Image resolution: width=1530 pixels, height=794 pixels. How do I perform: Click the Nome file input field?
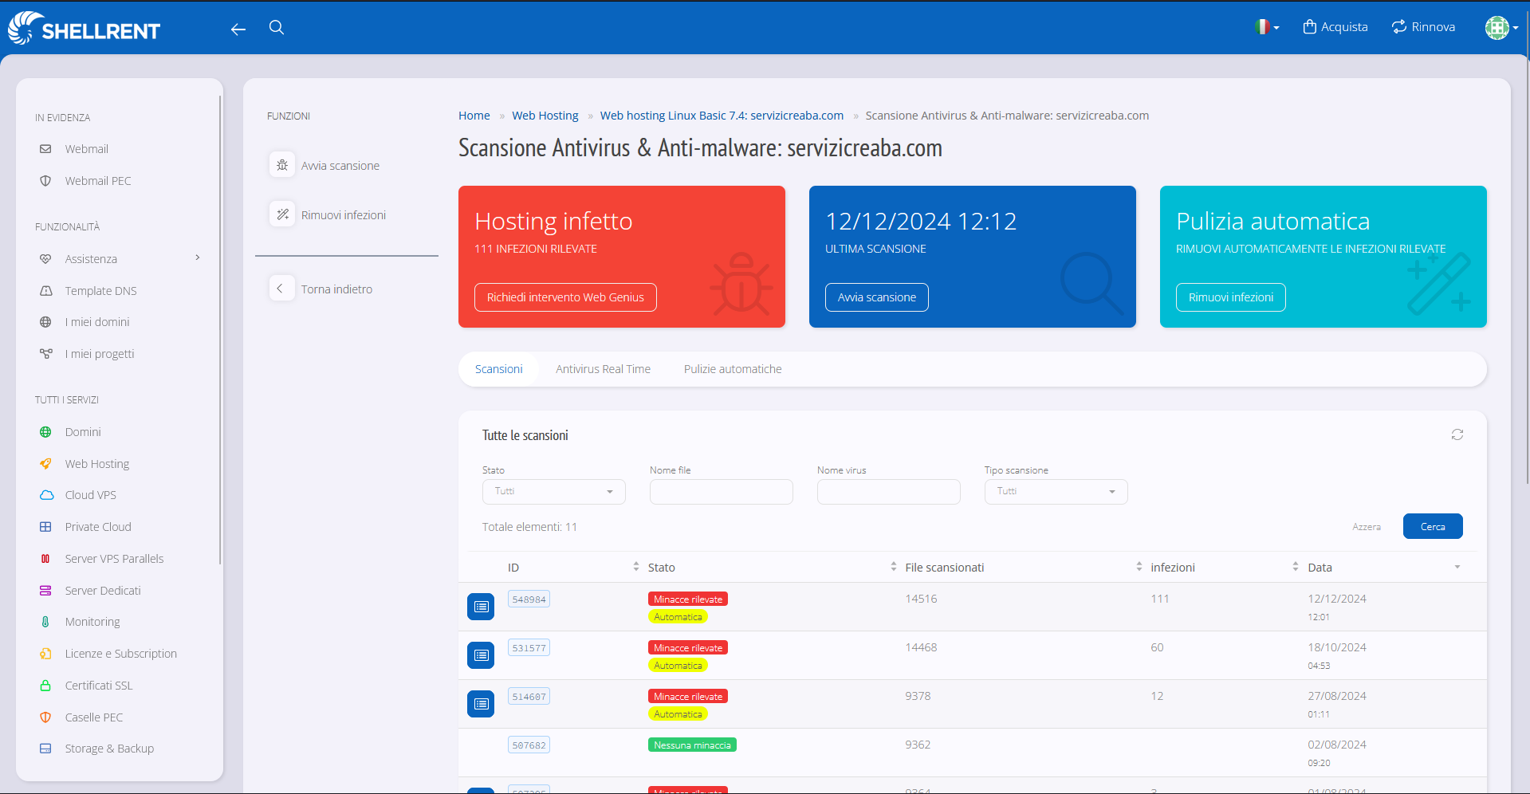(722, 491)
